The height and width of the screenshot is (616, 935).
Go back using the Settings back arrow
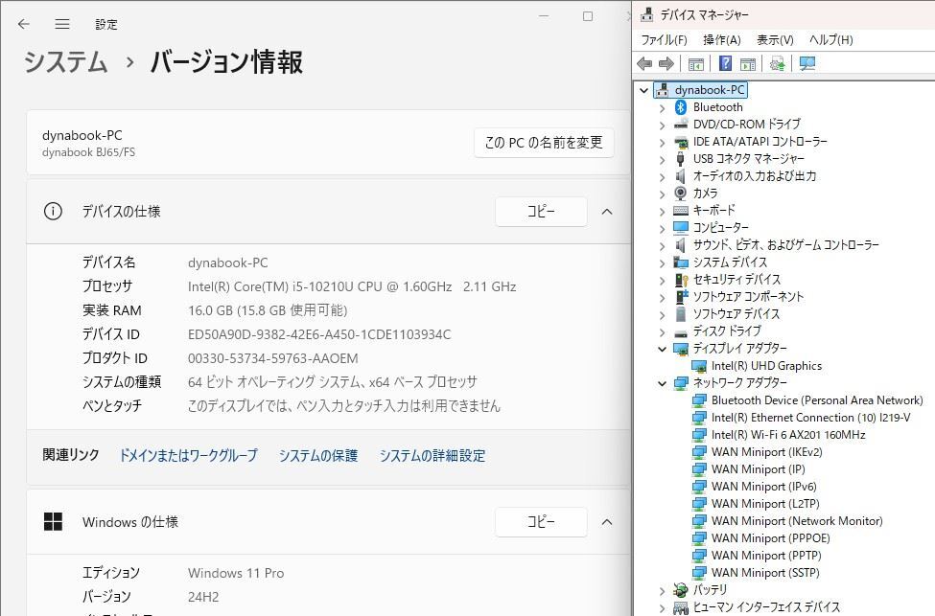pos(24,24)
